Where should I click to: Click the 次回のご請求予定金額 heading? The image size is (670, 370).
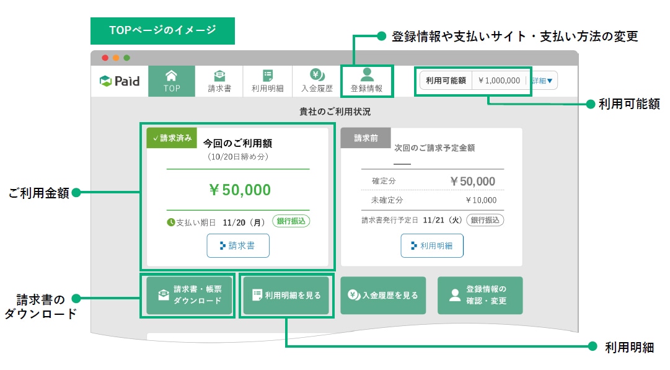point(434,148)
